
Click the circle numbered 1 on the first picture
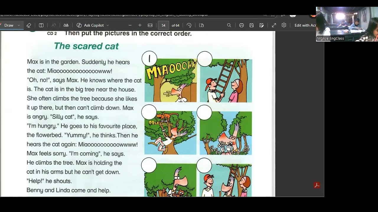tap(149, 59)
